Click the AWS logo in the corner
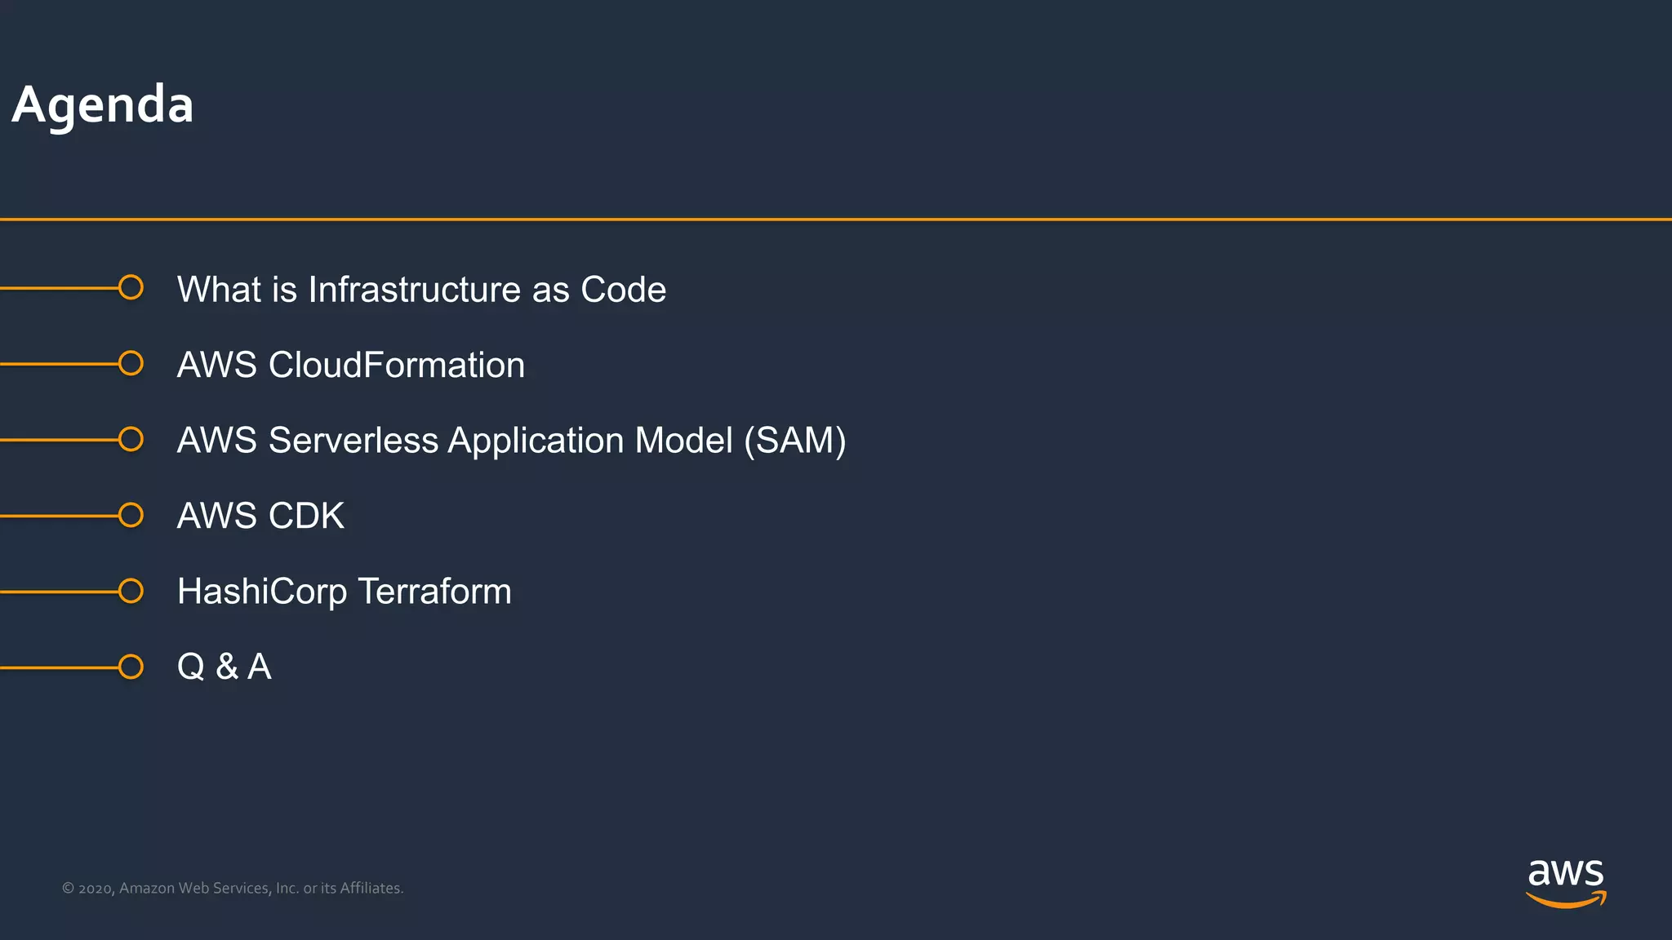Image resolution: width=1672 pixels, height=940 pixels. click(x=1565, y=875)
